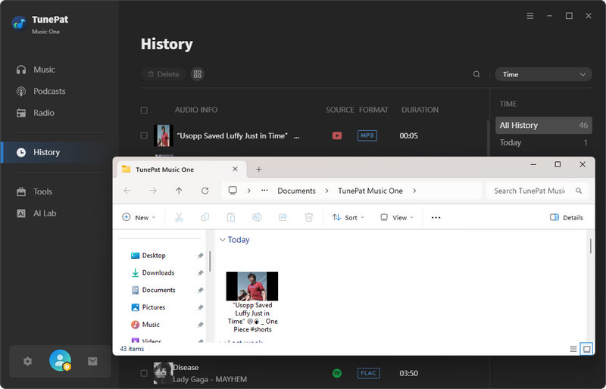Open TunePat settings gear icon
This screenshot has width=606, height=389.
click(27, 362)
